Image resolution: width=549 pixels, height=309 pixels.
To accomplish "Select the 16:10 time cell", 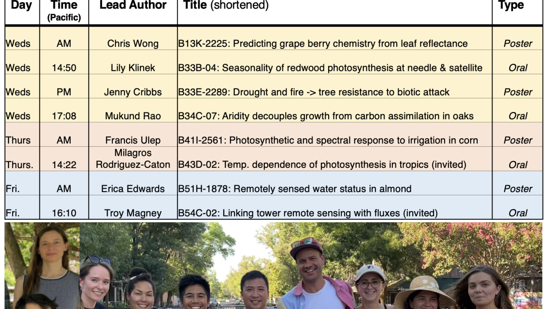I will pos(64,213).
